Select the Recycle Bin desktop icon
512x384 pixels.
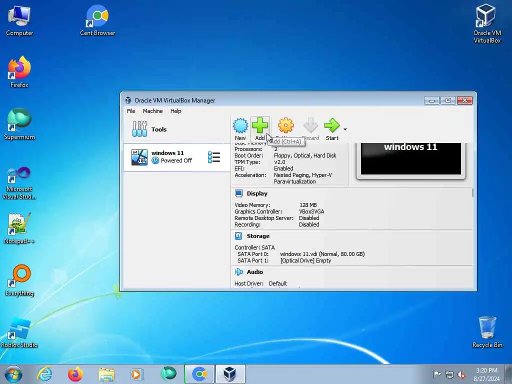point(487,332)
